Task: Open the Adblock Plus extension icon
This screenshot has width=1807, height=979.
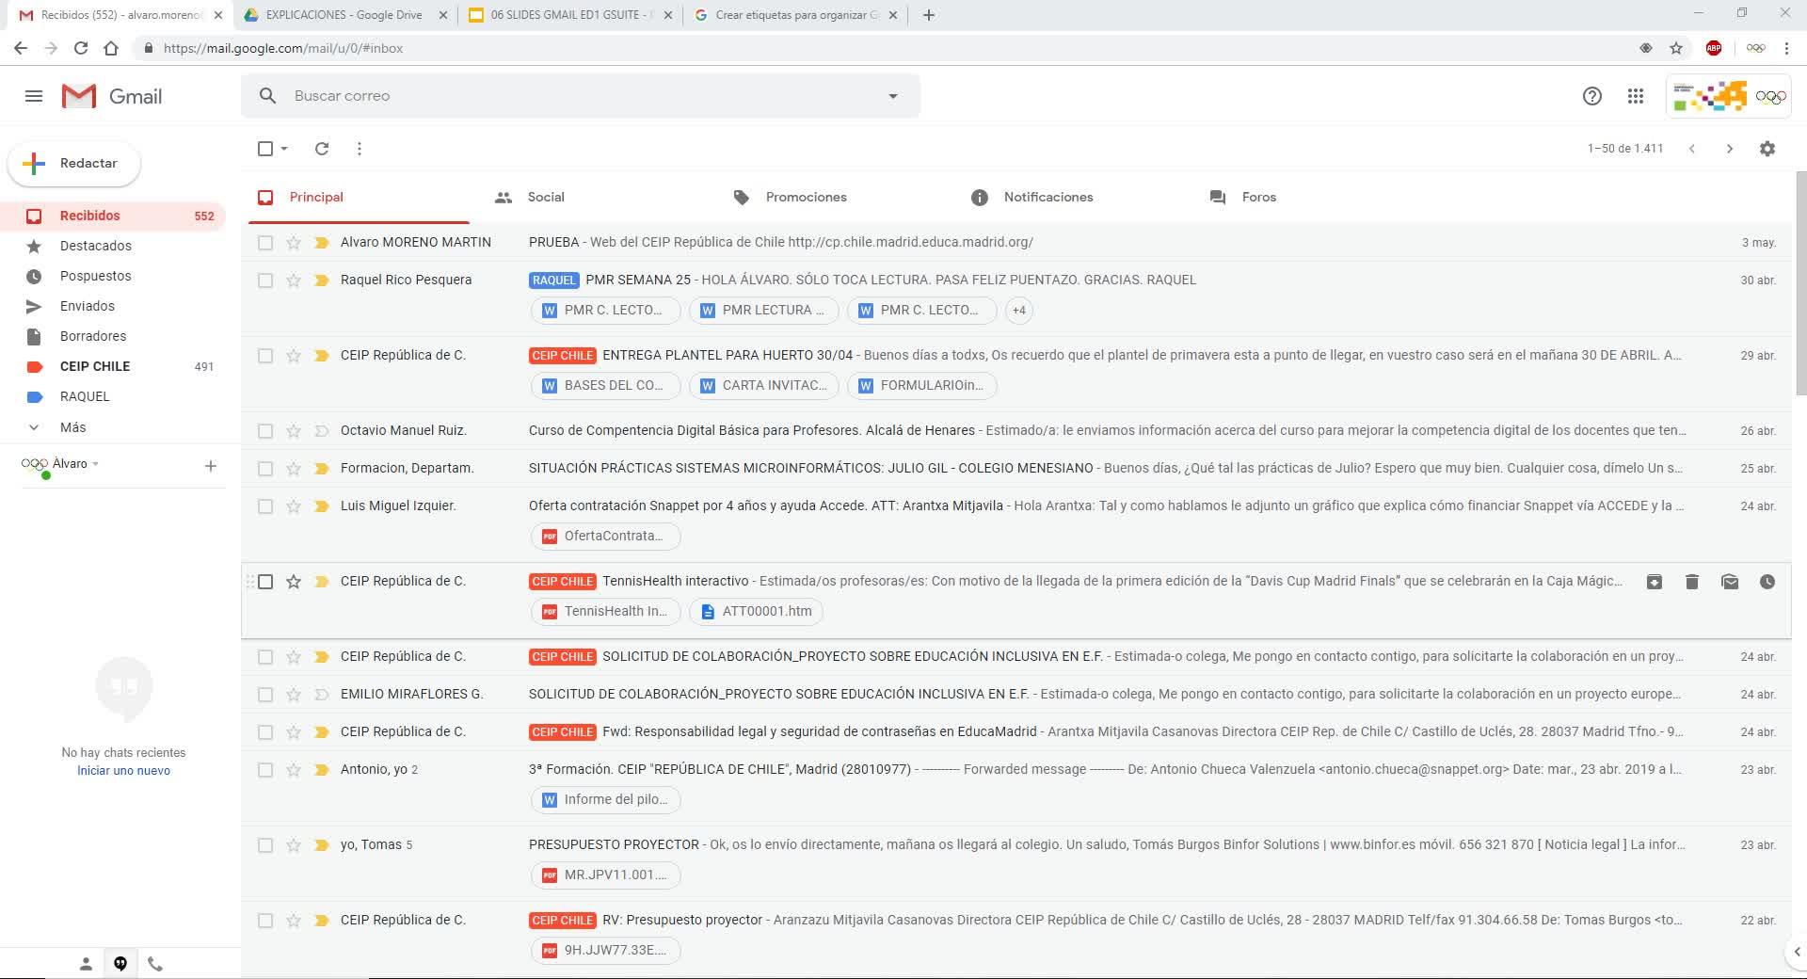Action: [1714, 48]
